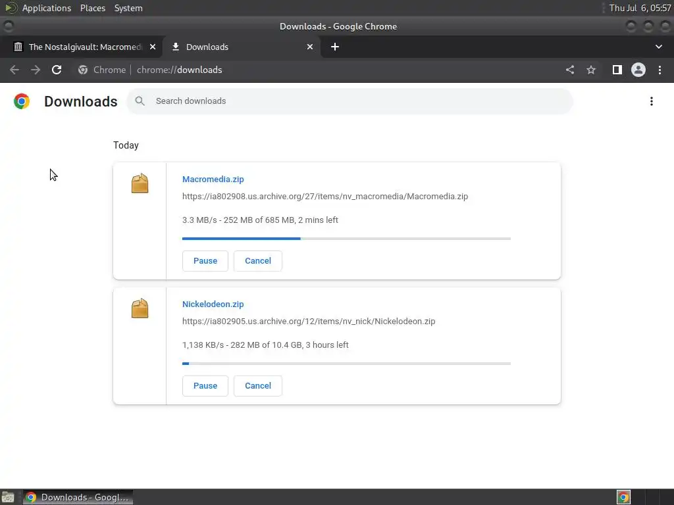The width and height of the screenshot is (674, 505).
Task: Select the Downloads tab
Action: click(241, 47)
